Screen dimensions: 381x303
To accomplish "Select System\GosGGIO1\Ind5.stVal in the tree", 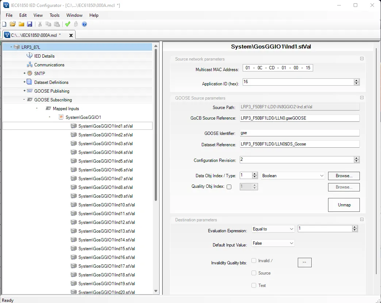I will (x=105, y=161).
